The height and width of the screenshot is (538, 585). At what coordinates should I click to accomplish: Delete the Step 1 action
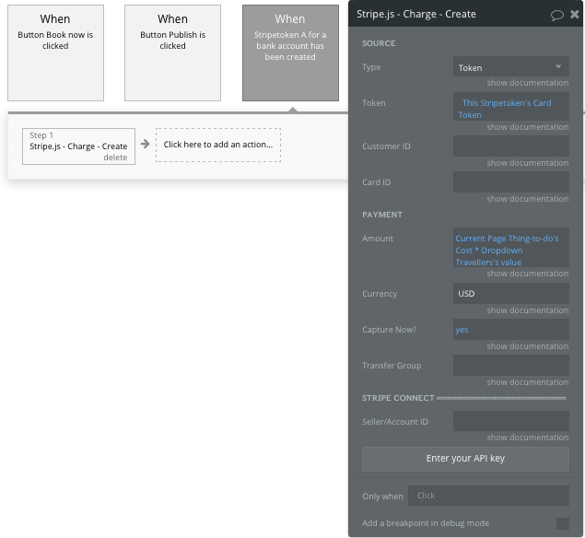(115, 158)
